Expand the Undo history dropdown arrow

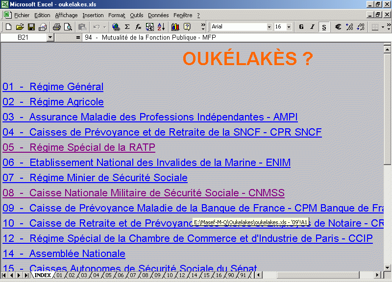pos(104,27)
